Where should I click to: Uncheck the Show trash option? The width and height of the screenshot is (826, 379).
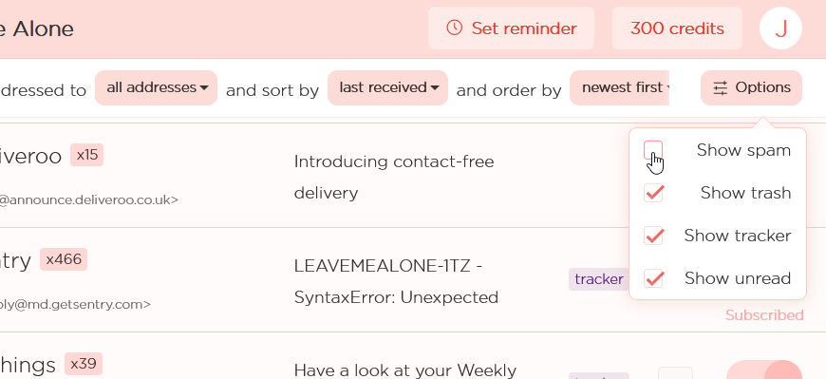pos(653,193)
